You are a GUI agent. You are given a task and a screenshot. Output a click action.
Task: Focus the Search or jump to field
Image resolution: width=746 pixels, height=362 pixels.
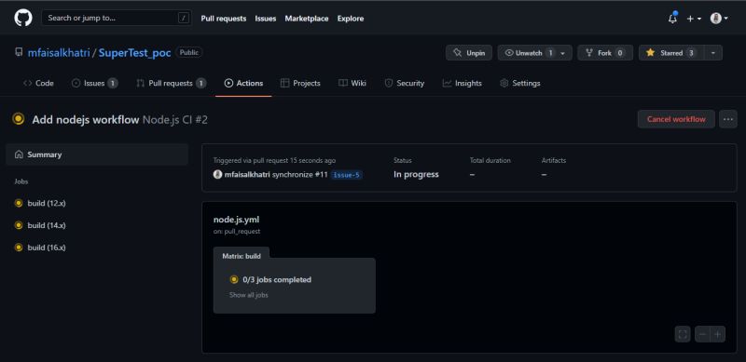click(x=117, y=18)
